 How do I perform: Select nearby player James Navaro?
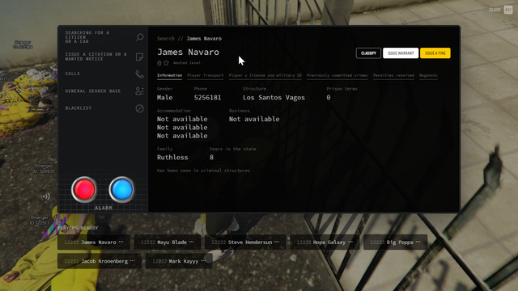coord(94,242)
